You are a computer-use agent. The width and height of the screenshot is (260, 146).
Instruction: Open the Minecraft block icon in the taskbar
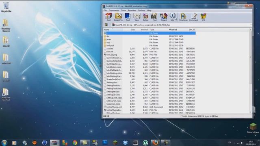point(115,143)
